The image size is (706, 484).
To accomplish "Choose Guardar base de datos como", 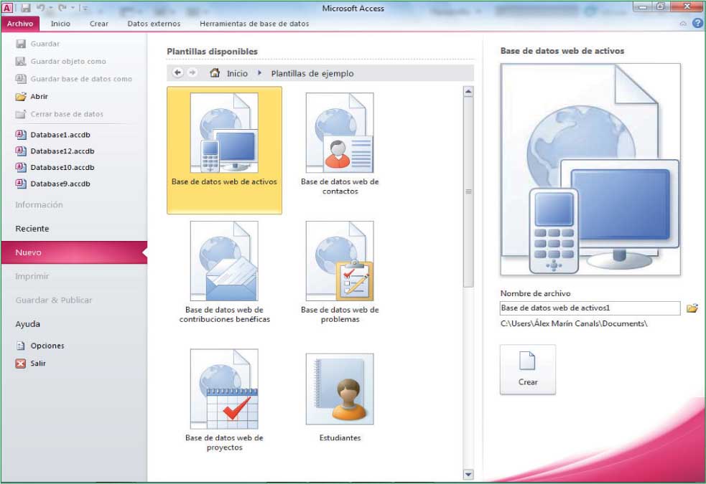I will [x=74, y=79].
